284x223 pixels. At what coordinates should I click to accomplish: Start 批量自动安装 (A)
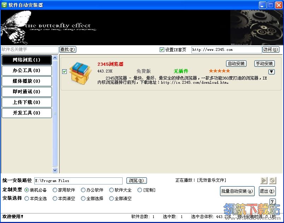click(x=237, y=191)
